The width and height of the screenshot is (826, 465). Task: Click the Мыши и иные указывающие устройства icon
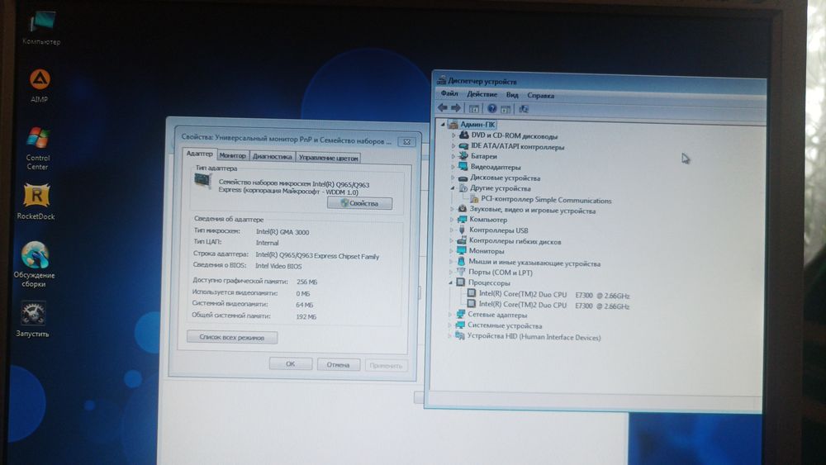click(x=462, y=262)
